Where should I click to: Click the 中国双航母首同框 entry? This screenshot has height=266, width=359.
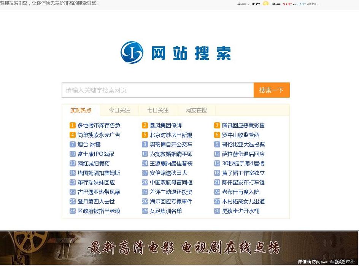tap(171, 182)
